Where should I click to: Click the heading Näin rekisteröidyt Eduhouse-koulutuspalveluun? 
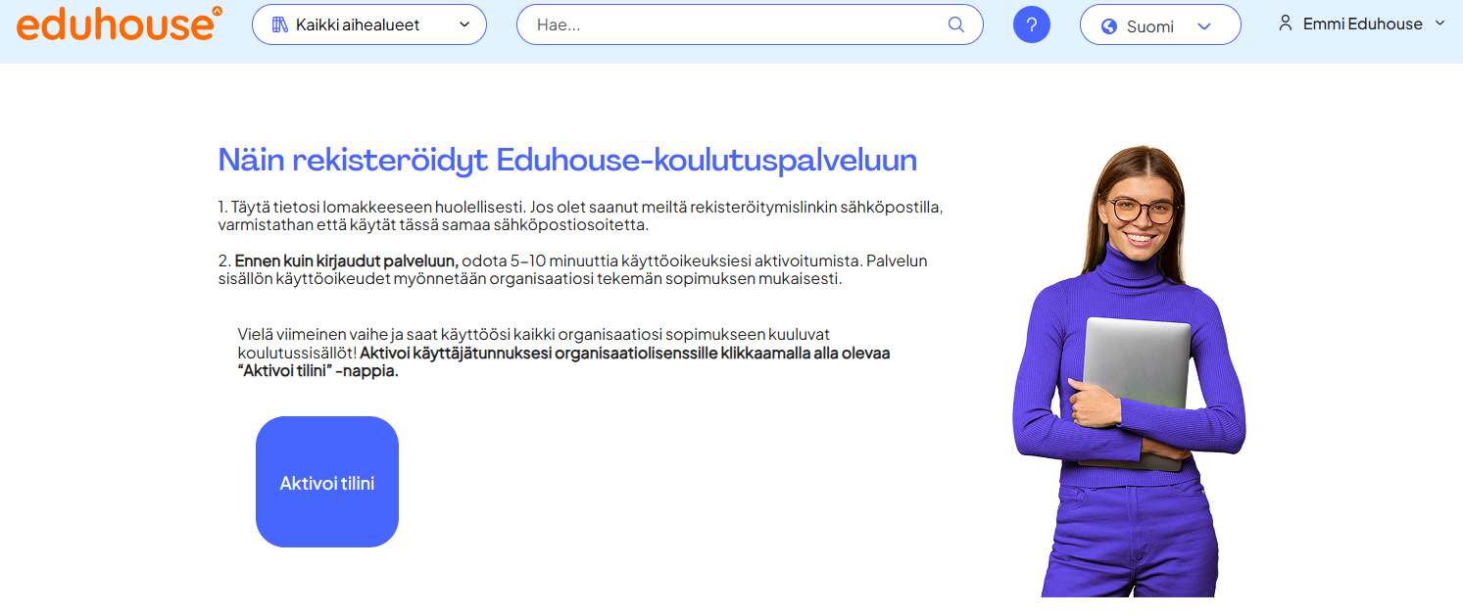pos(567,160)
